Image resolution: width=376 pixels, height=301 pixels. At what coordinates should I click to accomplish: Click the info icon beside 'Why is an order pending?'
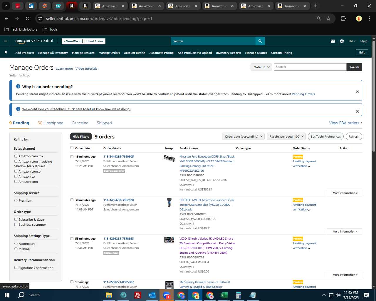[18, 86]
